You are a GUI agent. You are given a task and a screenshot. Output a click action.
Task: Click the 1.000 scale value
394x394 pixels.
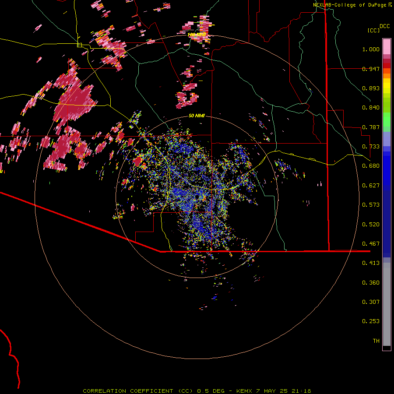[371, 49]
